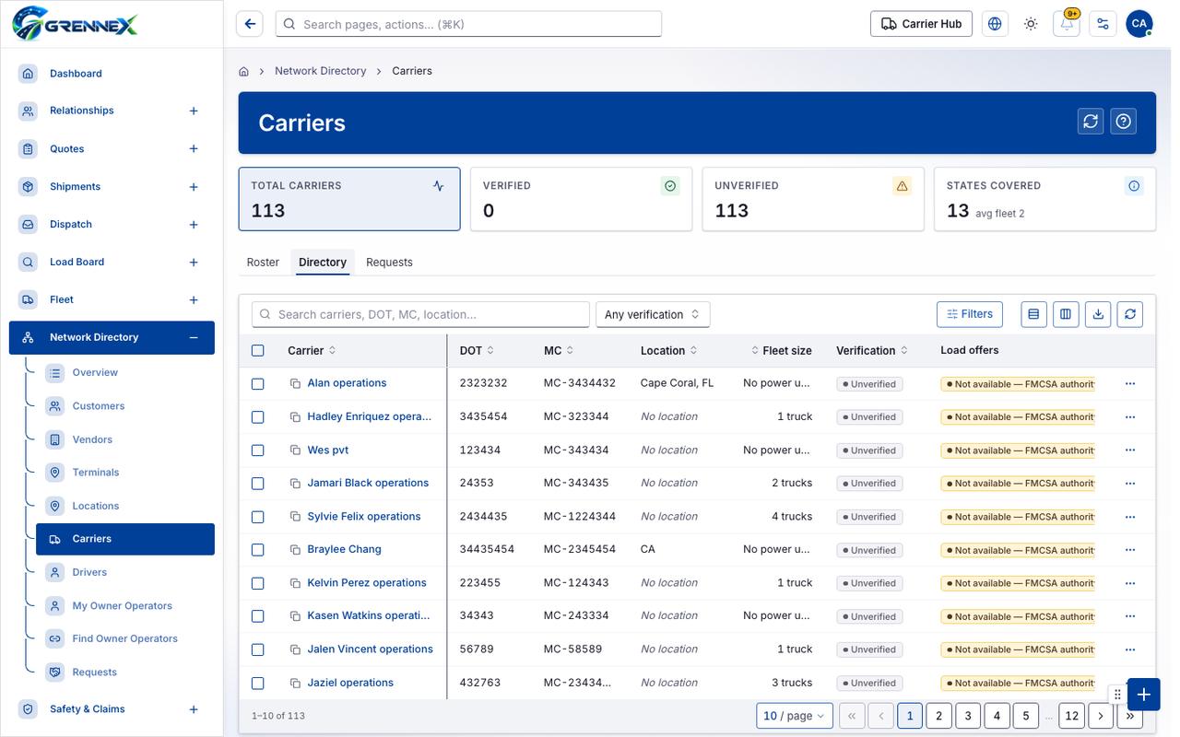Expand the Shipments sidebar section

(194, 187)
